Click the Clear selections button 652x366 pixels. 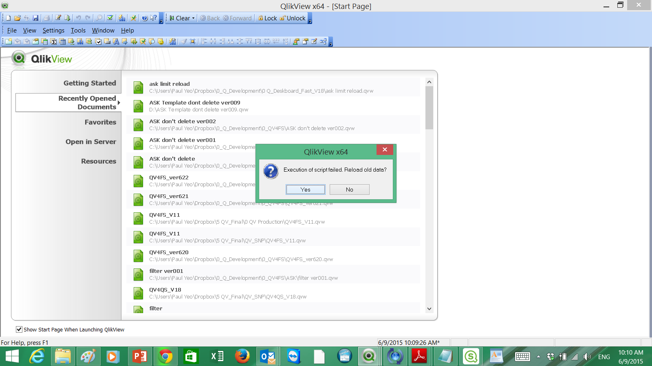[180, 18]
